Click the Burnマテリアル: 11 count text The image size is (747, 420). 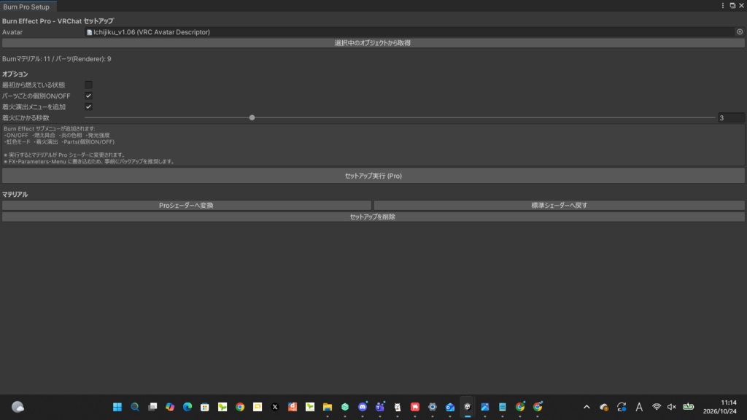click(x=26, y=59)
